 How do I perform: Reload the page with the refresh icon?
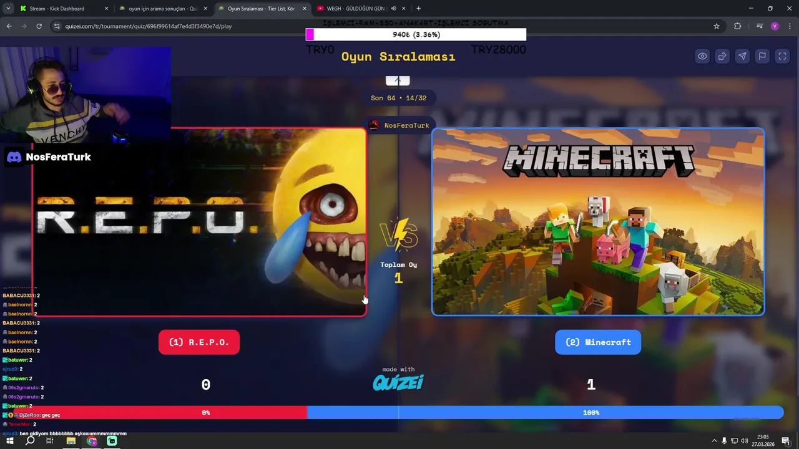[39, 26]
